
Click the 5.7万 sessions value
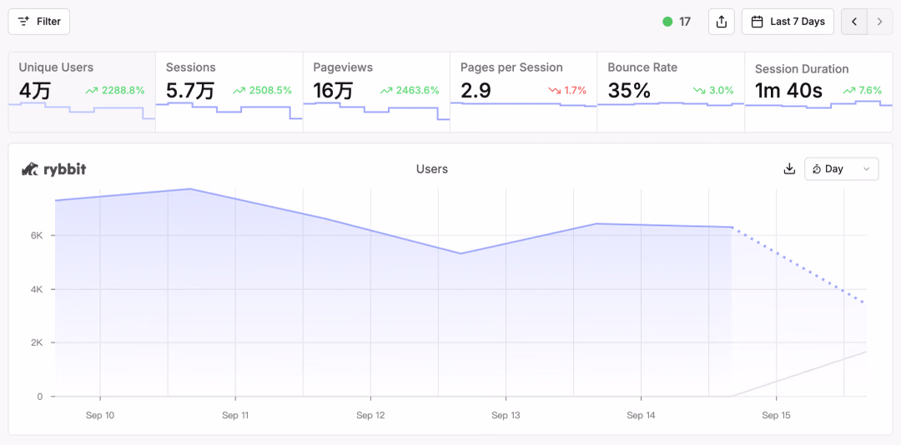click(190, 91)
